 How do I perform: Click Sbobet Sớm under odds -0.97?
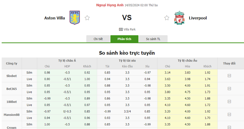tap(147, 73)
